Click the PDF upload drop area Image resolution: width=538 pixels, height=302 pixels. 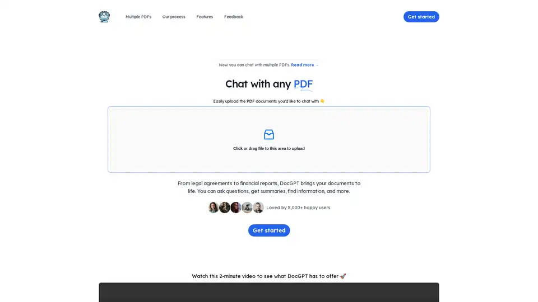268,139
